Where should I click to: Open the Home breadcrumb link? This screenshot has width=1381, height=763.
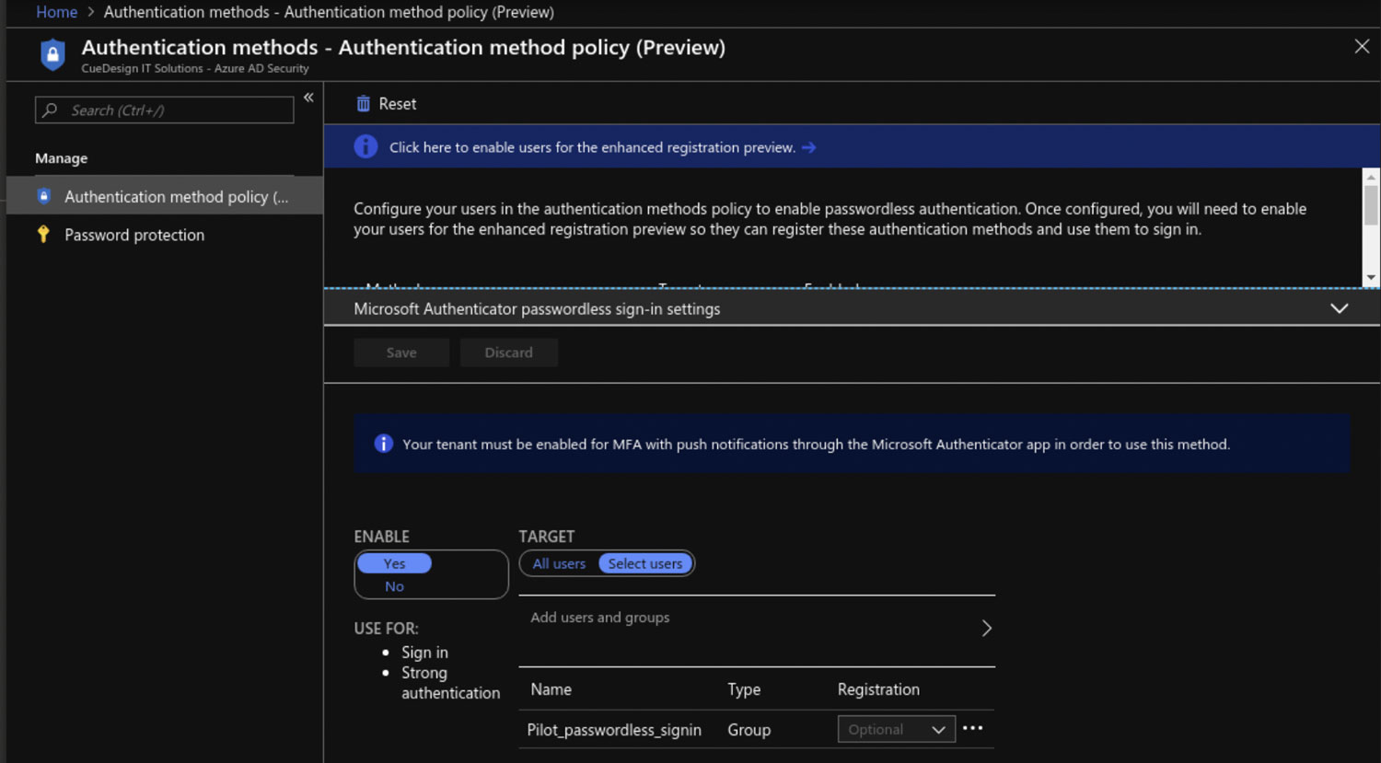(56, 12)
